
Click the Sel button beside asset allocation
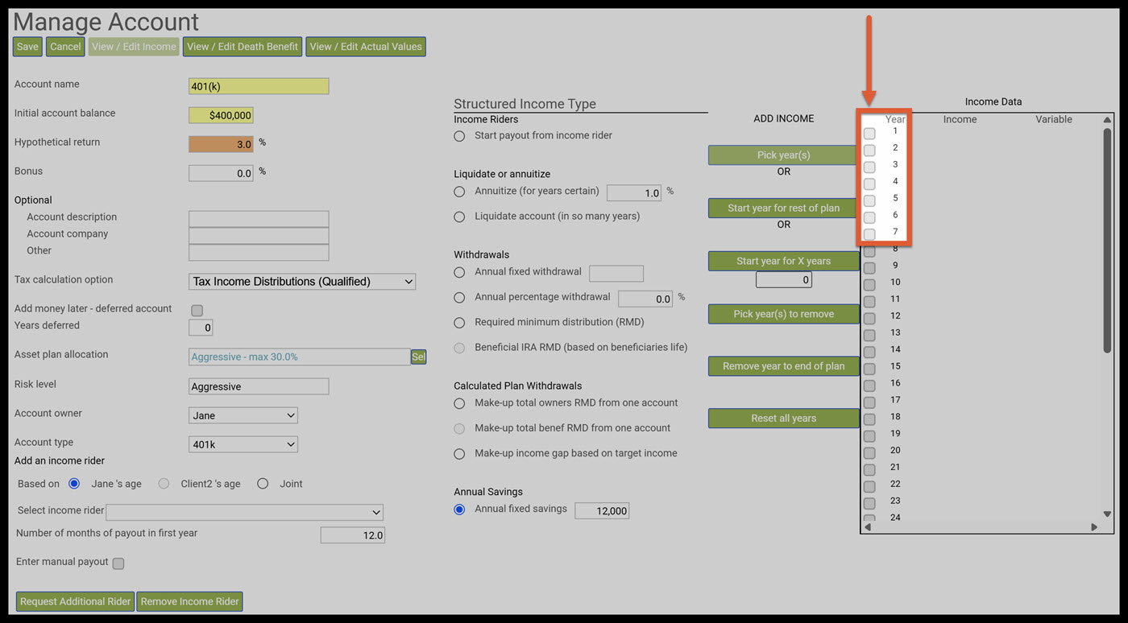(x=418, y=357)
